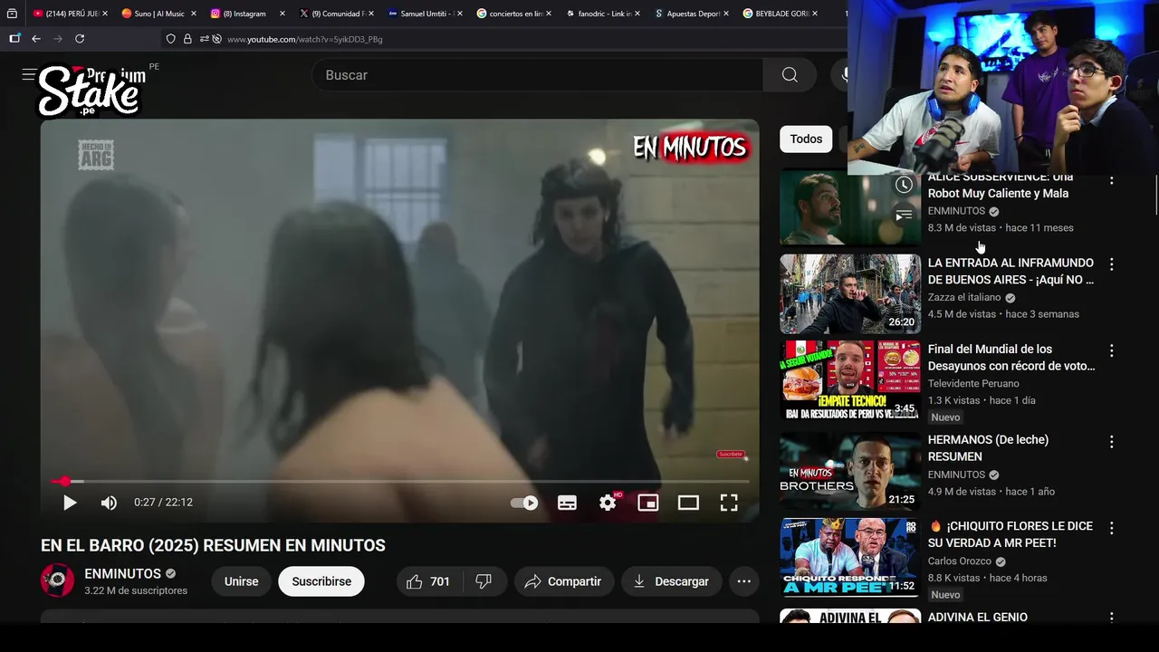The image size is (1159, 652).
Task: Switch to the Samuel Umtiti tab
Action: (425, 14)
